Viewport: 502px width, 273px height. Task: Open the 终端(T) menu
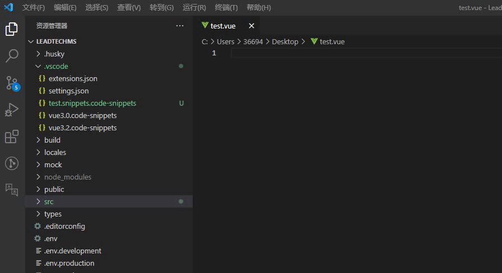[x=226, y=7]
